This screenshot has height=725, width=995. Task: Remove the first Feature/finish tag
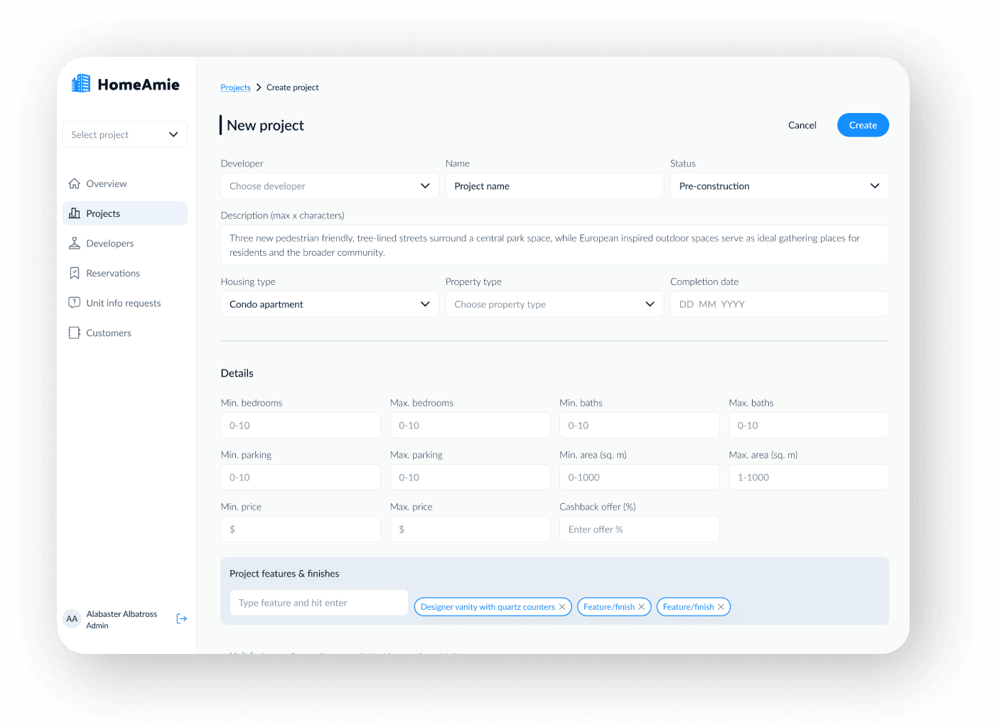[x=641, y=606]
